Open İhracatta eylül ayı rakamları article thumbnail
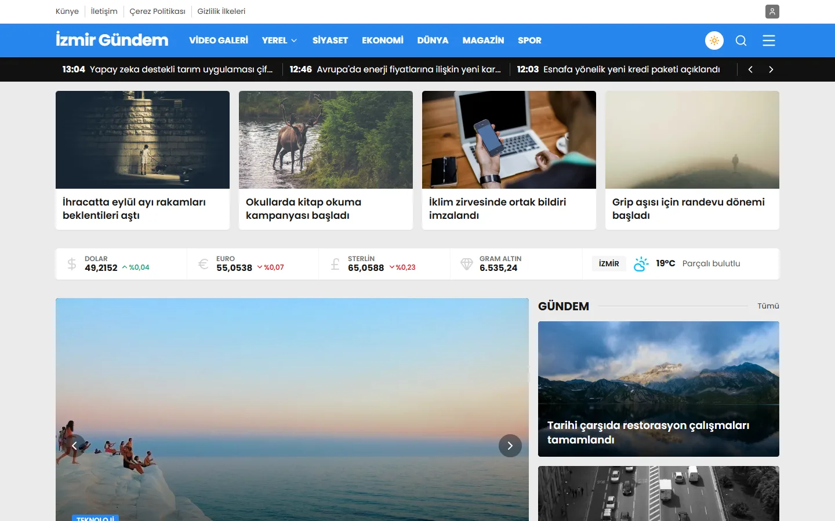 (143, 140)
